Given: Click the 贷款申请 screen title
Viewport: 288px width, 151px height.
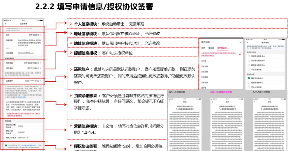Looking at the screenshot, I should [x=23, y=24].
